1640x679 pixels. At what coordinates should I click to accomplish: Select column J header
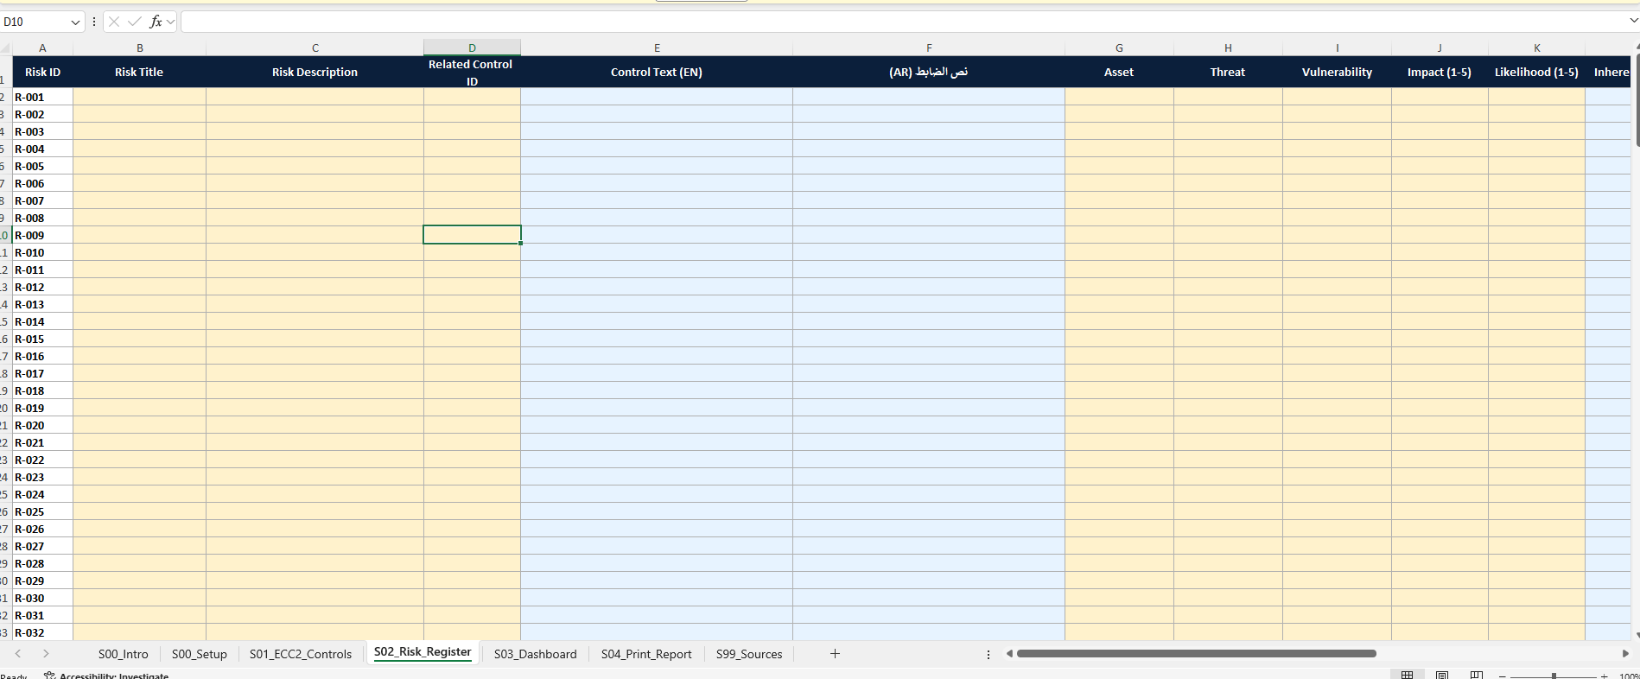pyautogui.click(x=1440, y=48)
